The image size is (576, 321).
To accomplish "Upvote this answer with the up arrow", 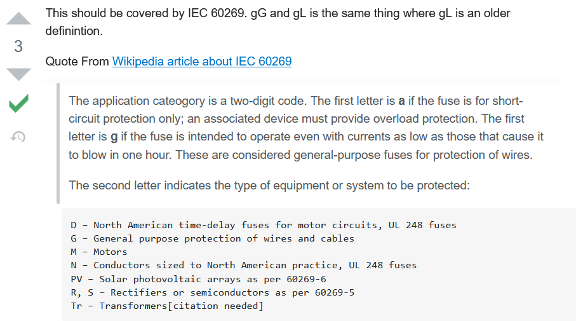I will (x=18, y=18).
